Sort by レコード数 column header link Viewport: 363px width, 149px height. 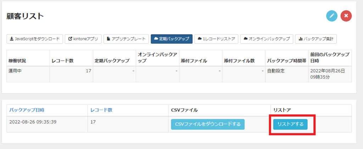click(101, 110)
